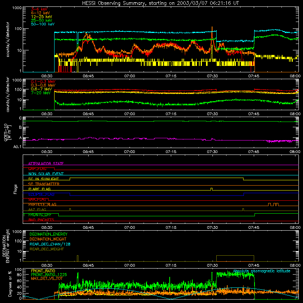
Task: Click the Flags panel axis label
Action: [x=16, y=189]
